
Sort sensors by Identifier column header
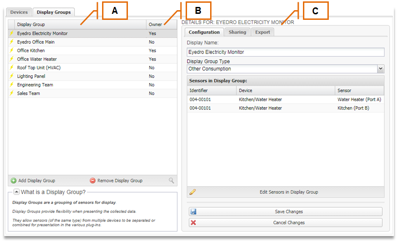tap(212, 91)
